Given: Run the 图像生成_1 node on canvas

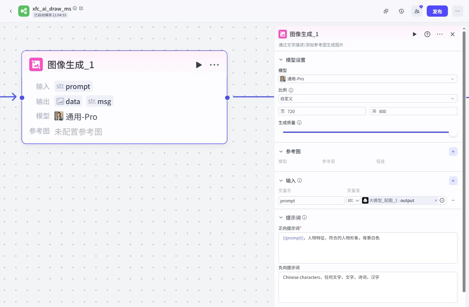Looking at the screenshot, I should pyautogui.click(x=199, y=65).
